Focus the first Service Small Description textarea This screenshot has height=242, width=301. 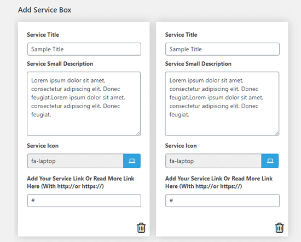[84, 104]
